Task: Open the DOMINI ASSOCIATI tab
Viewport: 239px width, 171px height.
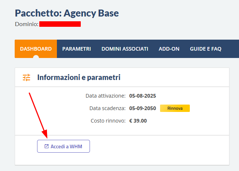Action: [125, 49]
